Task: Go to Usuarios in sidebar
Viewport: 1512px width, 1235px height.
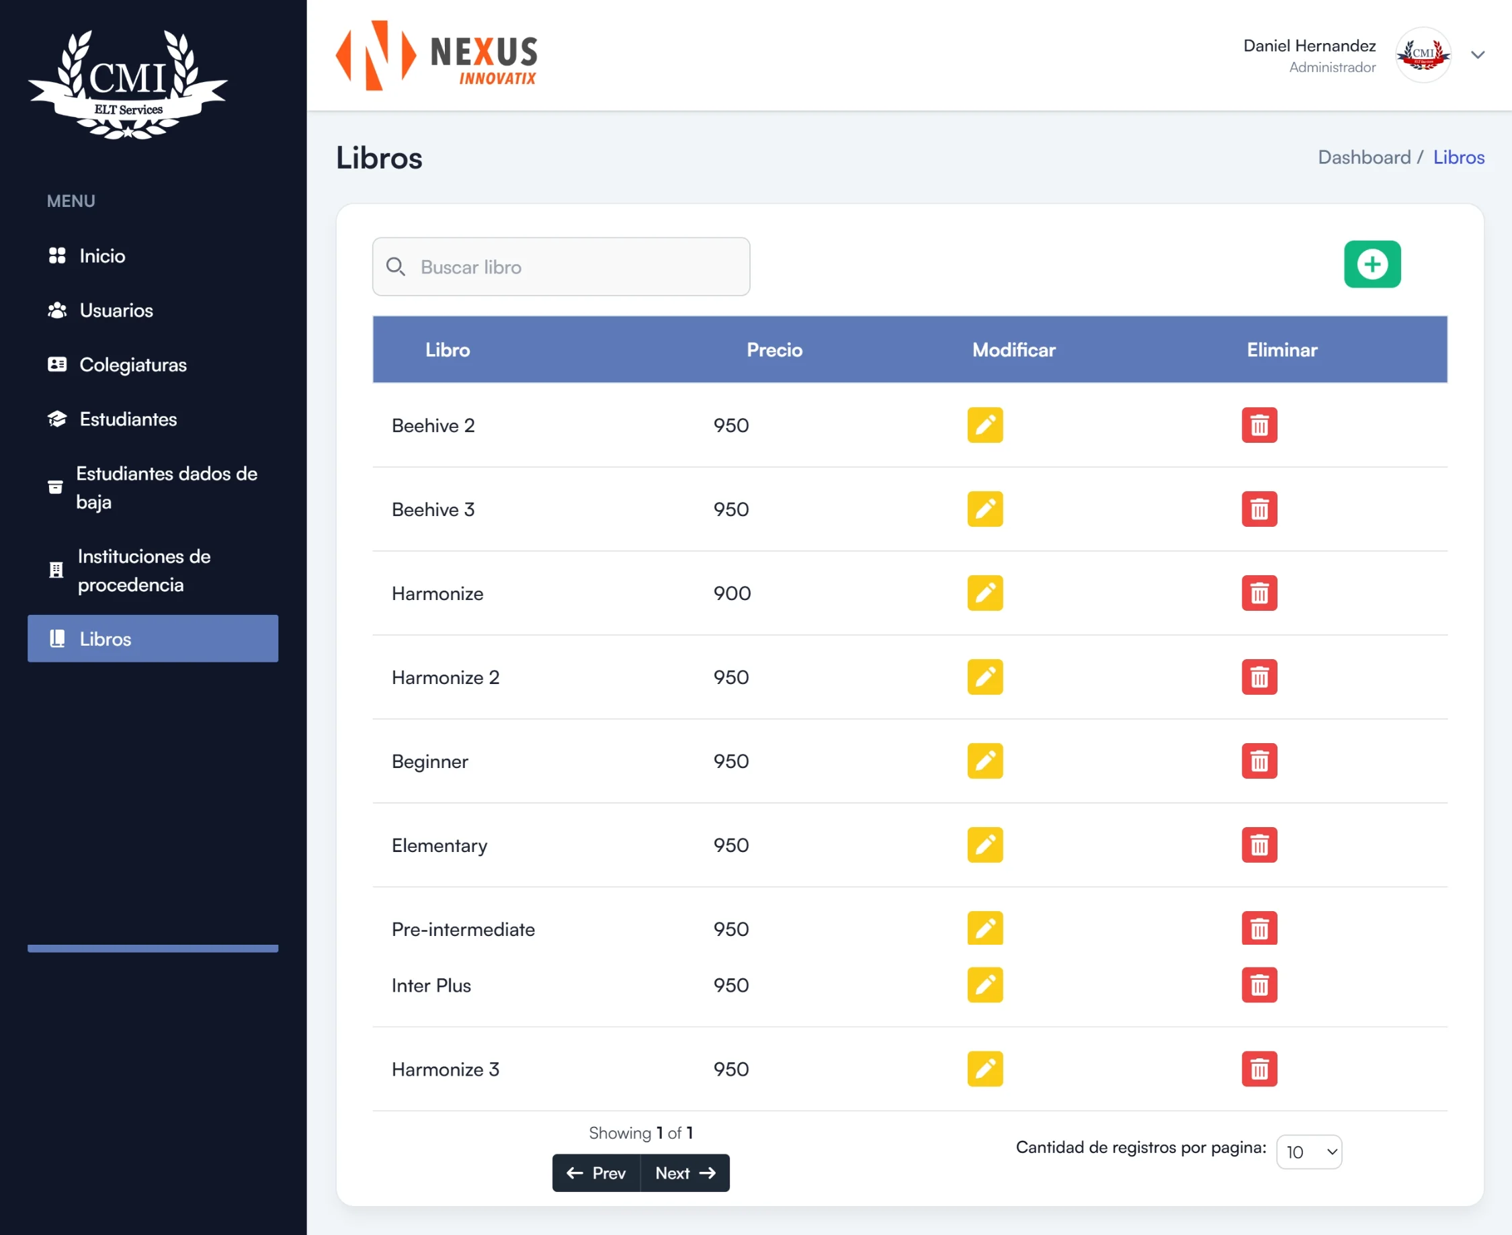Action: pyautogui.click(x=116, y=310)
